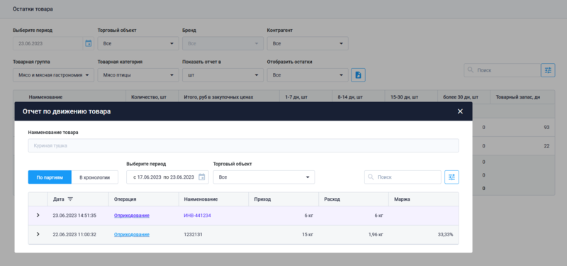Open Торговый объект dropdown in dialog

[x=264, y=177]
